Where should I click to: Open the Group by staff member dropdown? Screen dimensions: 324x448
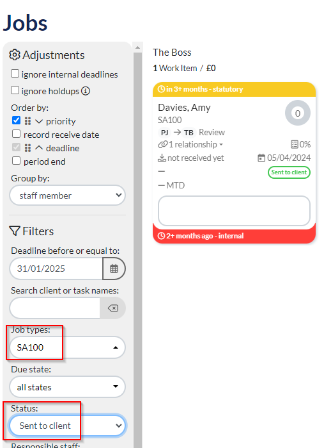coord(68,195)
